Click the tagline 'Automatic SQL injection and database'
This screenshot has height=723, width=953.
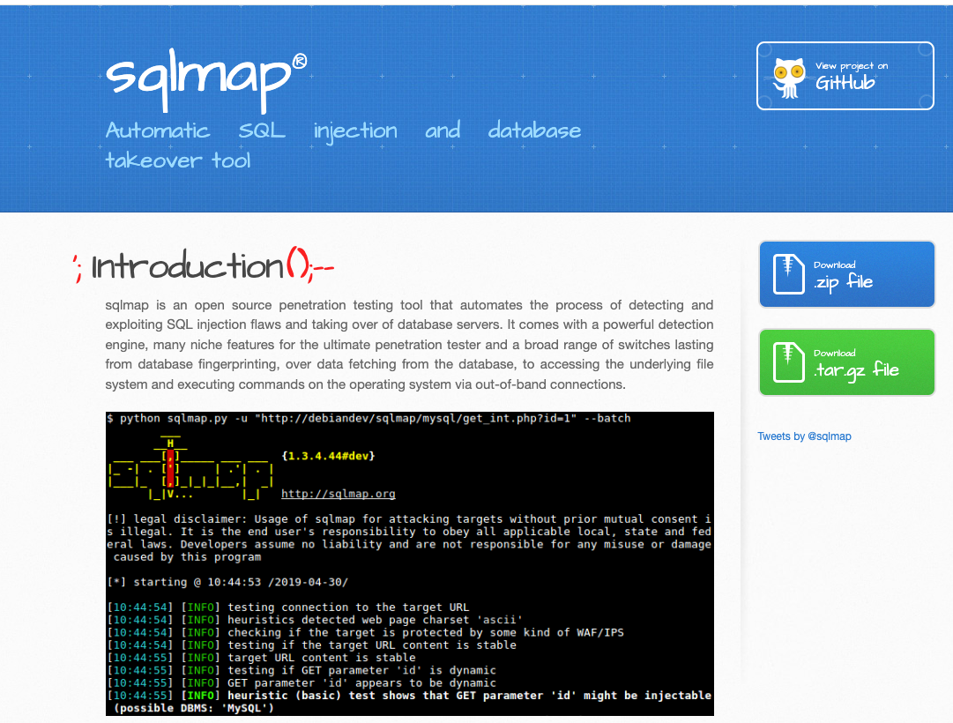344,130
